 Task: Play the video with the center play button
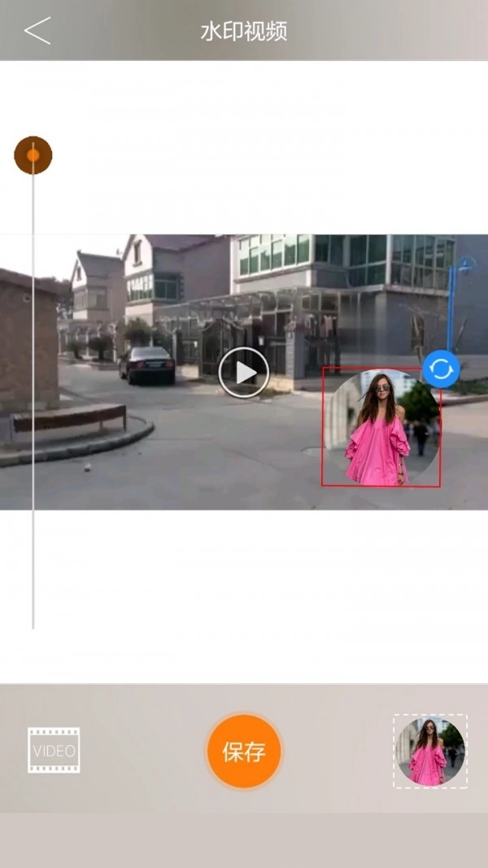pos(243,373)
